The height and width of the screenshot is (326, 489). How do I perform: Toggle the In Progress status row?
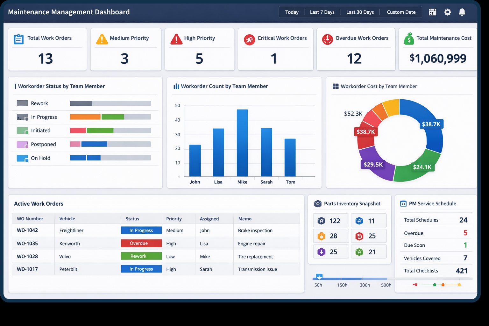[22, 117]
